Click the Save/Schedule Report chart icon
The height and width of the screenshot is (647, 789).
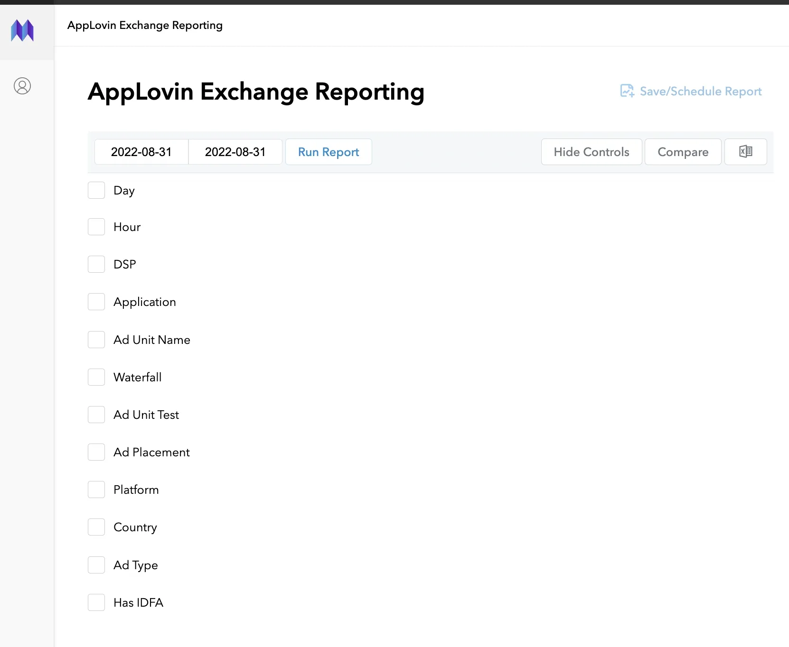[x=627, y=91]
